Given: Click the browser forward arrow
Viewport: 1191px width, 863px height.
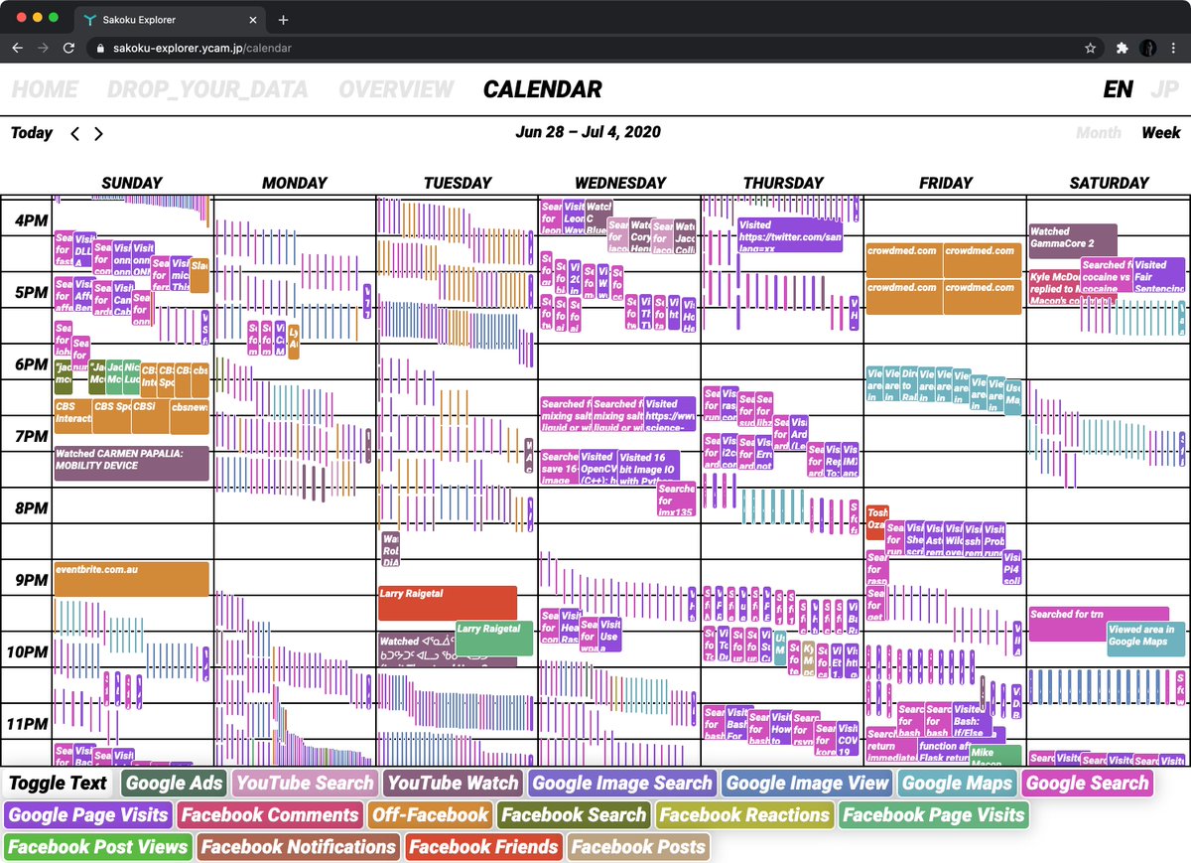Looking at the screenshot, I should [43, 48].
